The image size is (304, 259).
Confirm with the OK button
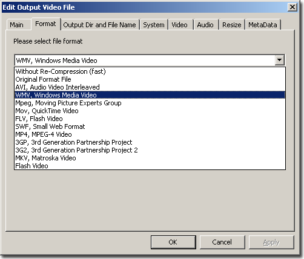click(x=173, y=242)
